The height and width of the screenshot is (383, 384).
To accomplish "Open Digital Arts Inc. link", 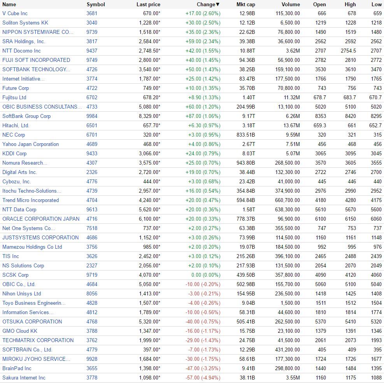I will pyautogui.click(x=19, y=172).
